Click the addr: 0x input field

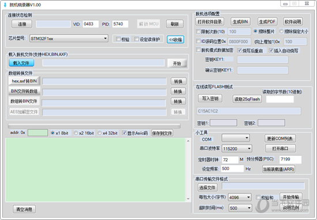point(37,133)
